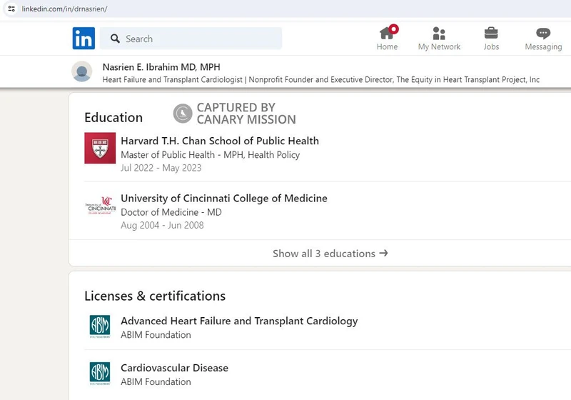Open Harvard T.H. Chan School of Public Health
571x400 pixels.
pos(220,141)
